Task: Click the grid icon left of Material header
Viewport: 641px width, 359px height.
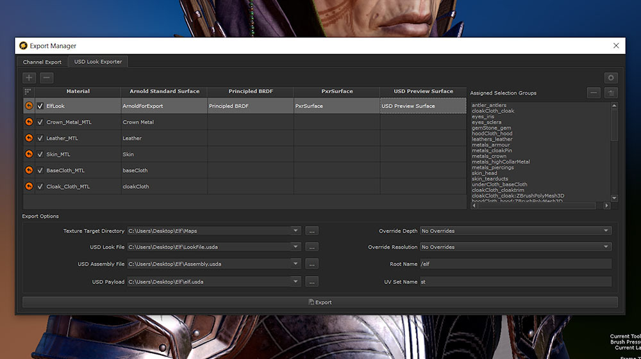Action: pos(28,92)
